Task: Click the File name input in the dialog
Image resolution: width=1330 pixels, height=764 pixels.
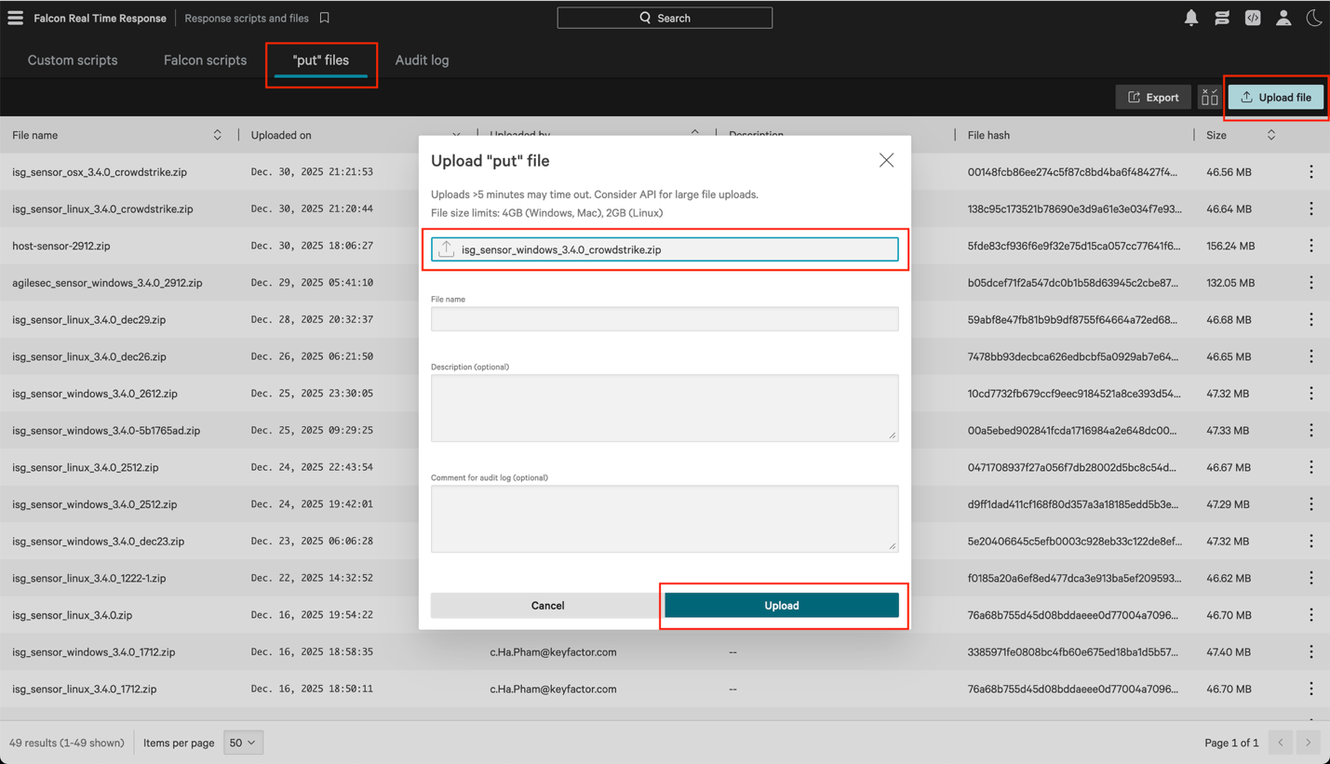Action: pyautogui.click(x=665, y=318)
